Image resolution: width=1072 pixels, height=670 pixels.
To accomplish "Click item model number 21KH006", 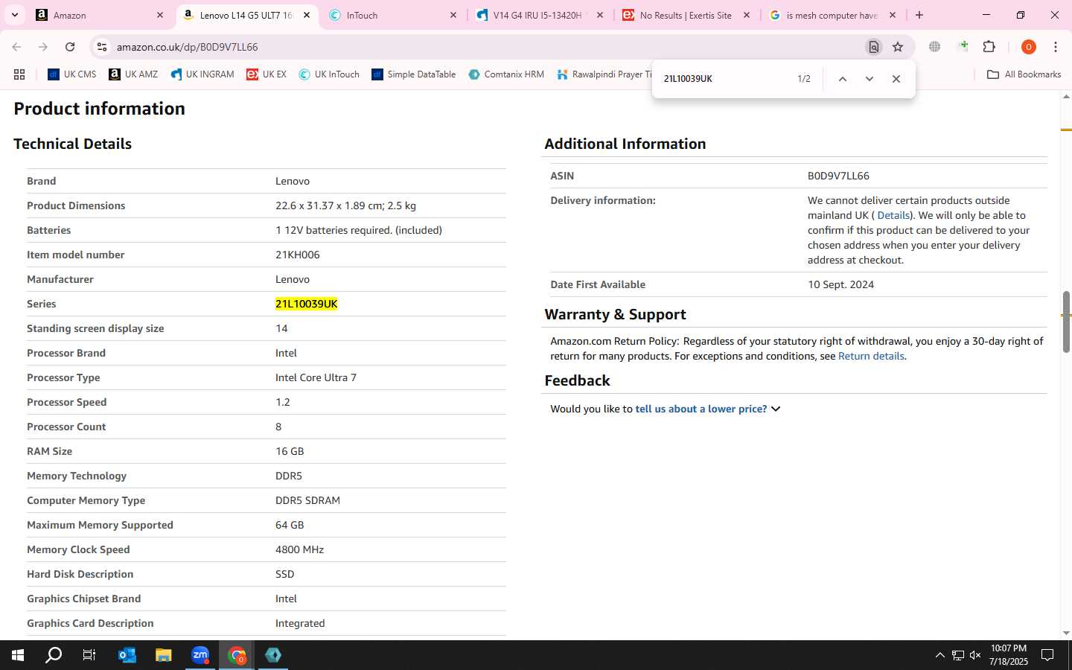I will click(x=297, y=255).
